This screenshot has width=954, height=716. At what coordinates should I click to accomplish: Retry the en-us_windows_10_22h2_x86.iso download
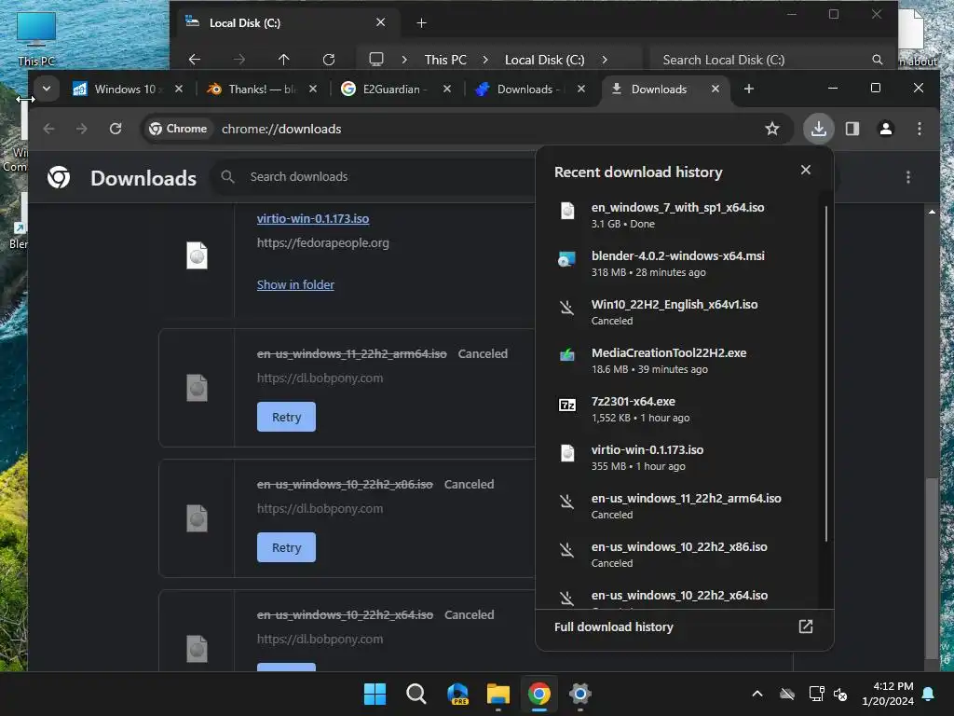tap(286, 547)
